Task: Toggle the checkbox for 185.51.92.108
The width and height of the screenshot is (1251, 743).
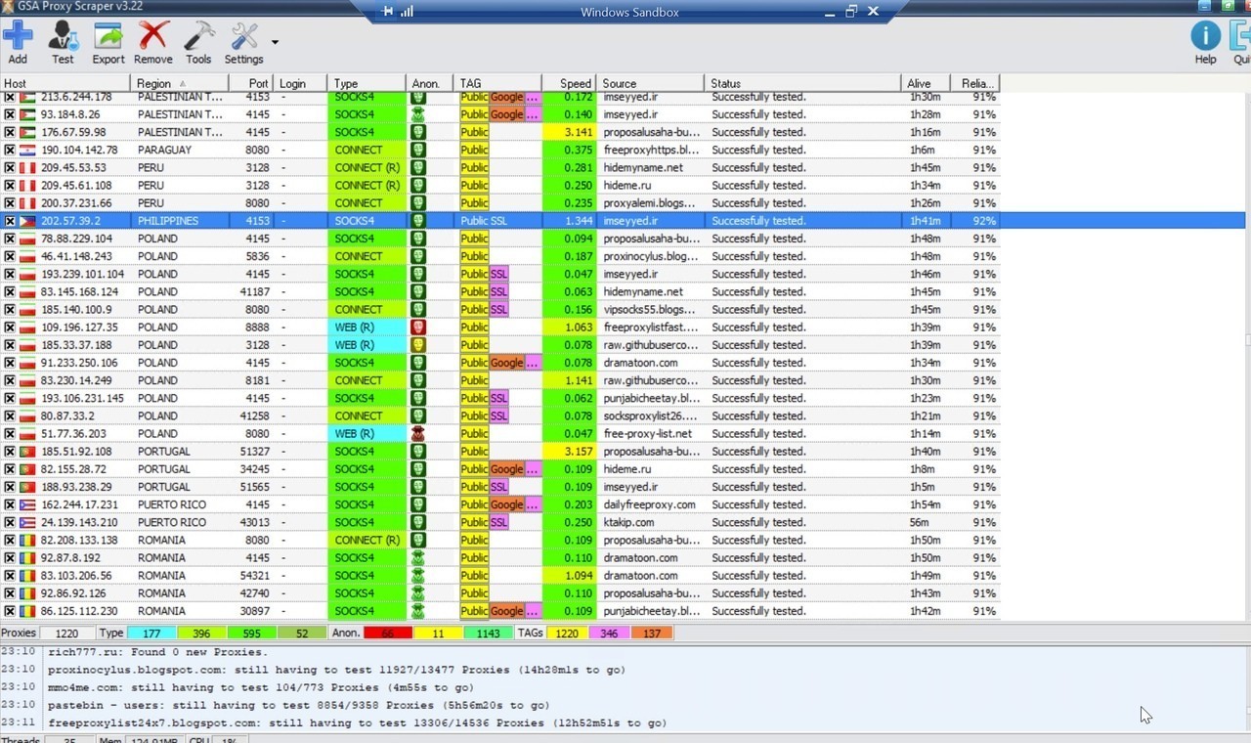Action: pyautogui.click(x=10, y=452)
